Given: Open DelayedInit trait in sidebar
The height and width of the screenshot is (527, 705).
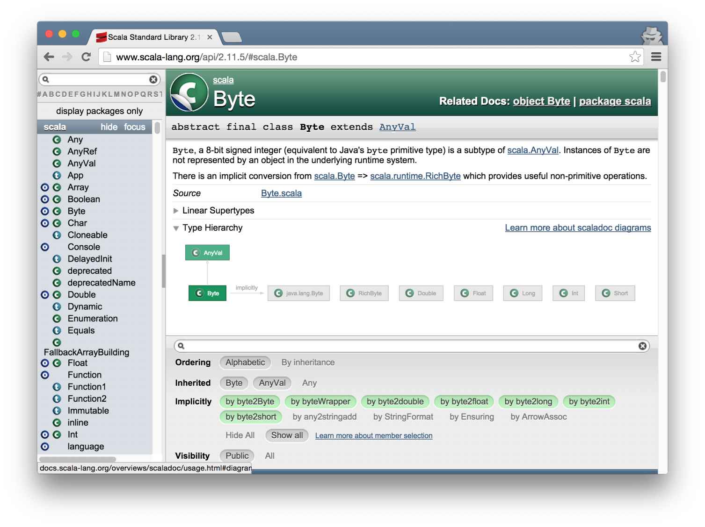Looking at the screenshot, I should coord(90,259).
